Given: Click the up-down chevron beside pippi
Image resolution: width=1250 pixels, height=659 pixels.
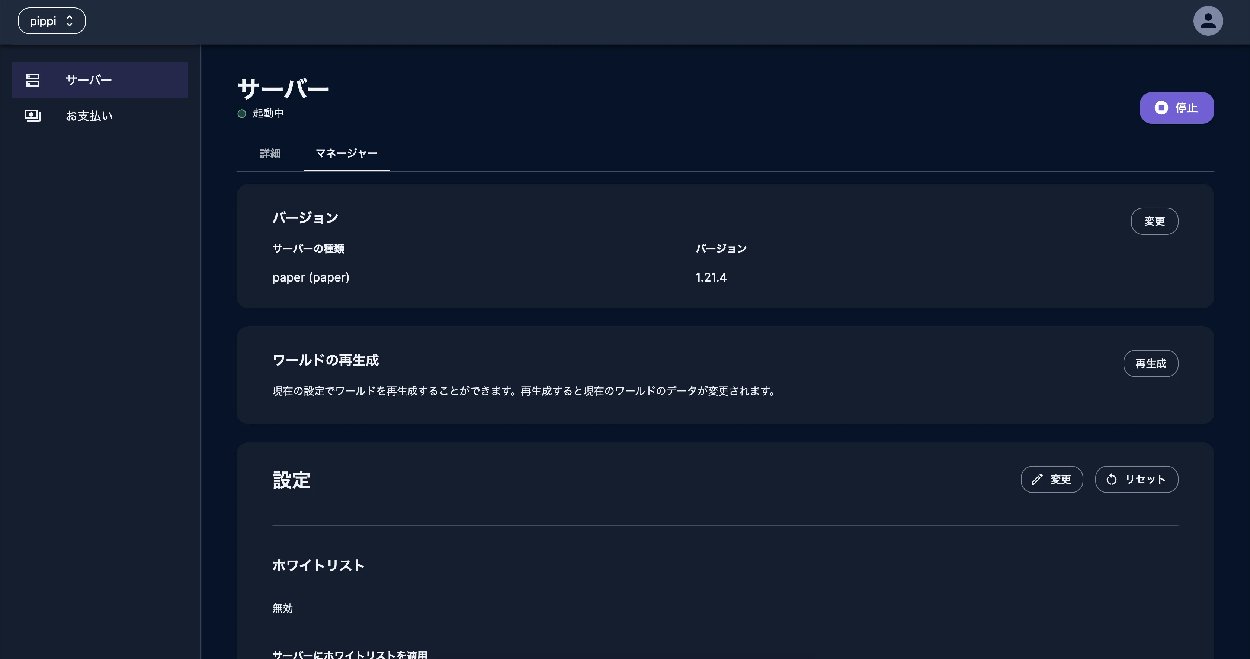Looking at the screenshot, I should point(70,21).
